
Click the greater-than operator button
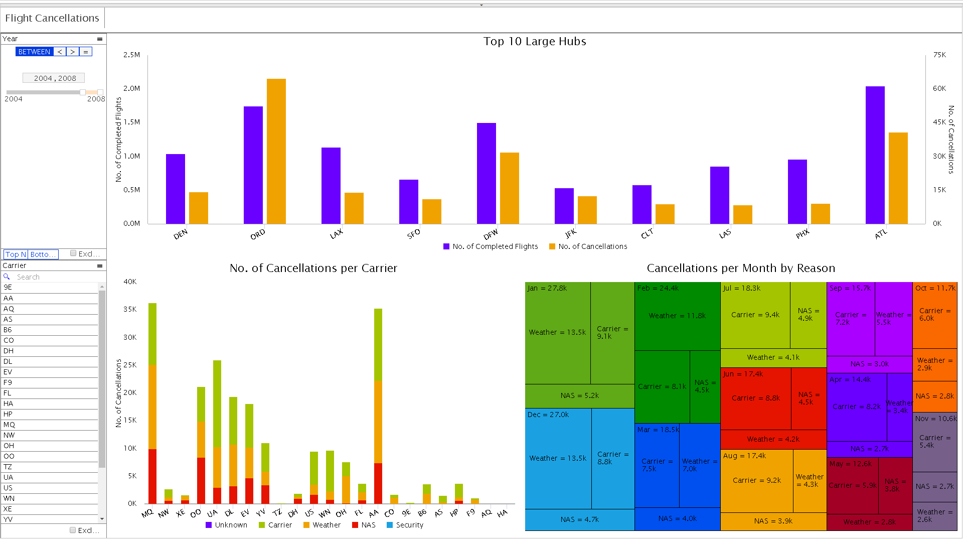[73, 52]
